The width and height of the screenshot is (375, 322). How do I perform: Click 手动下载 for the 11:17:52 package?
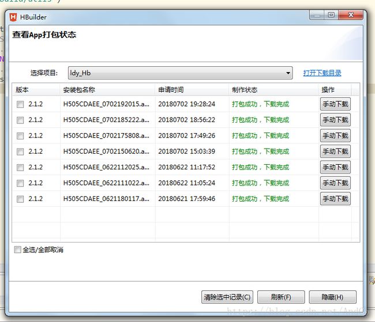tap(335, 167)
